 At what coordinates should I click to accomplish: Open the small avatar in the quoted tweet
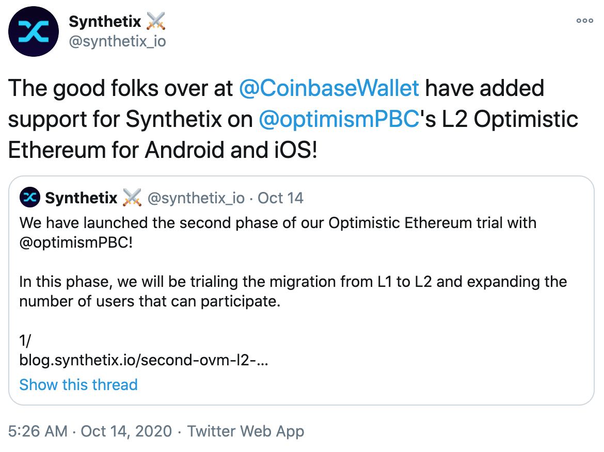coord(30,198)
